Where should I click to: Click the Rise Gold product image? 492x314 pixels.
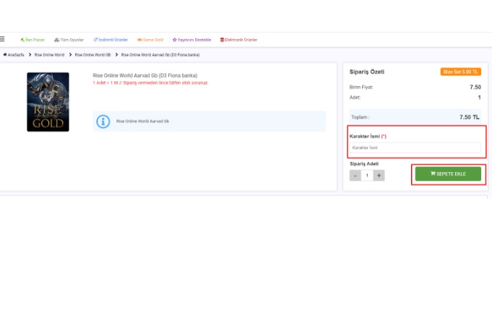48,102
